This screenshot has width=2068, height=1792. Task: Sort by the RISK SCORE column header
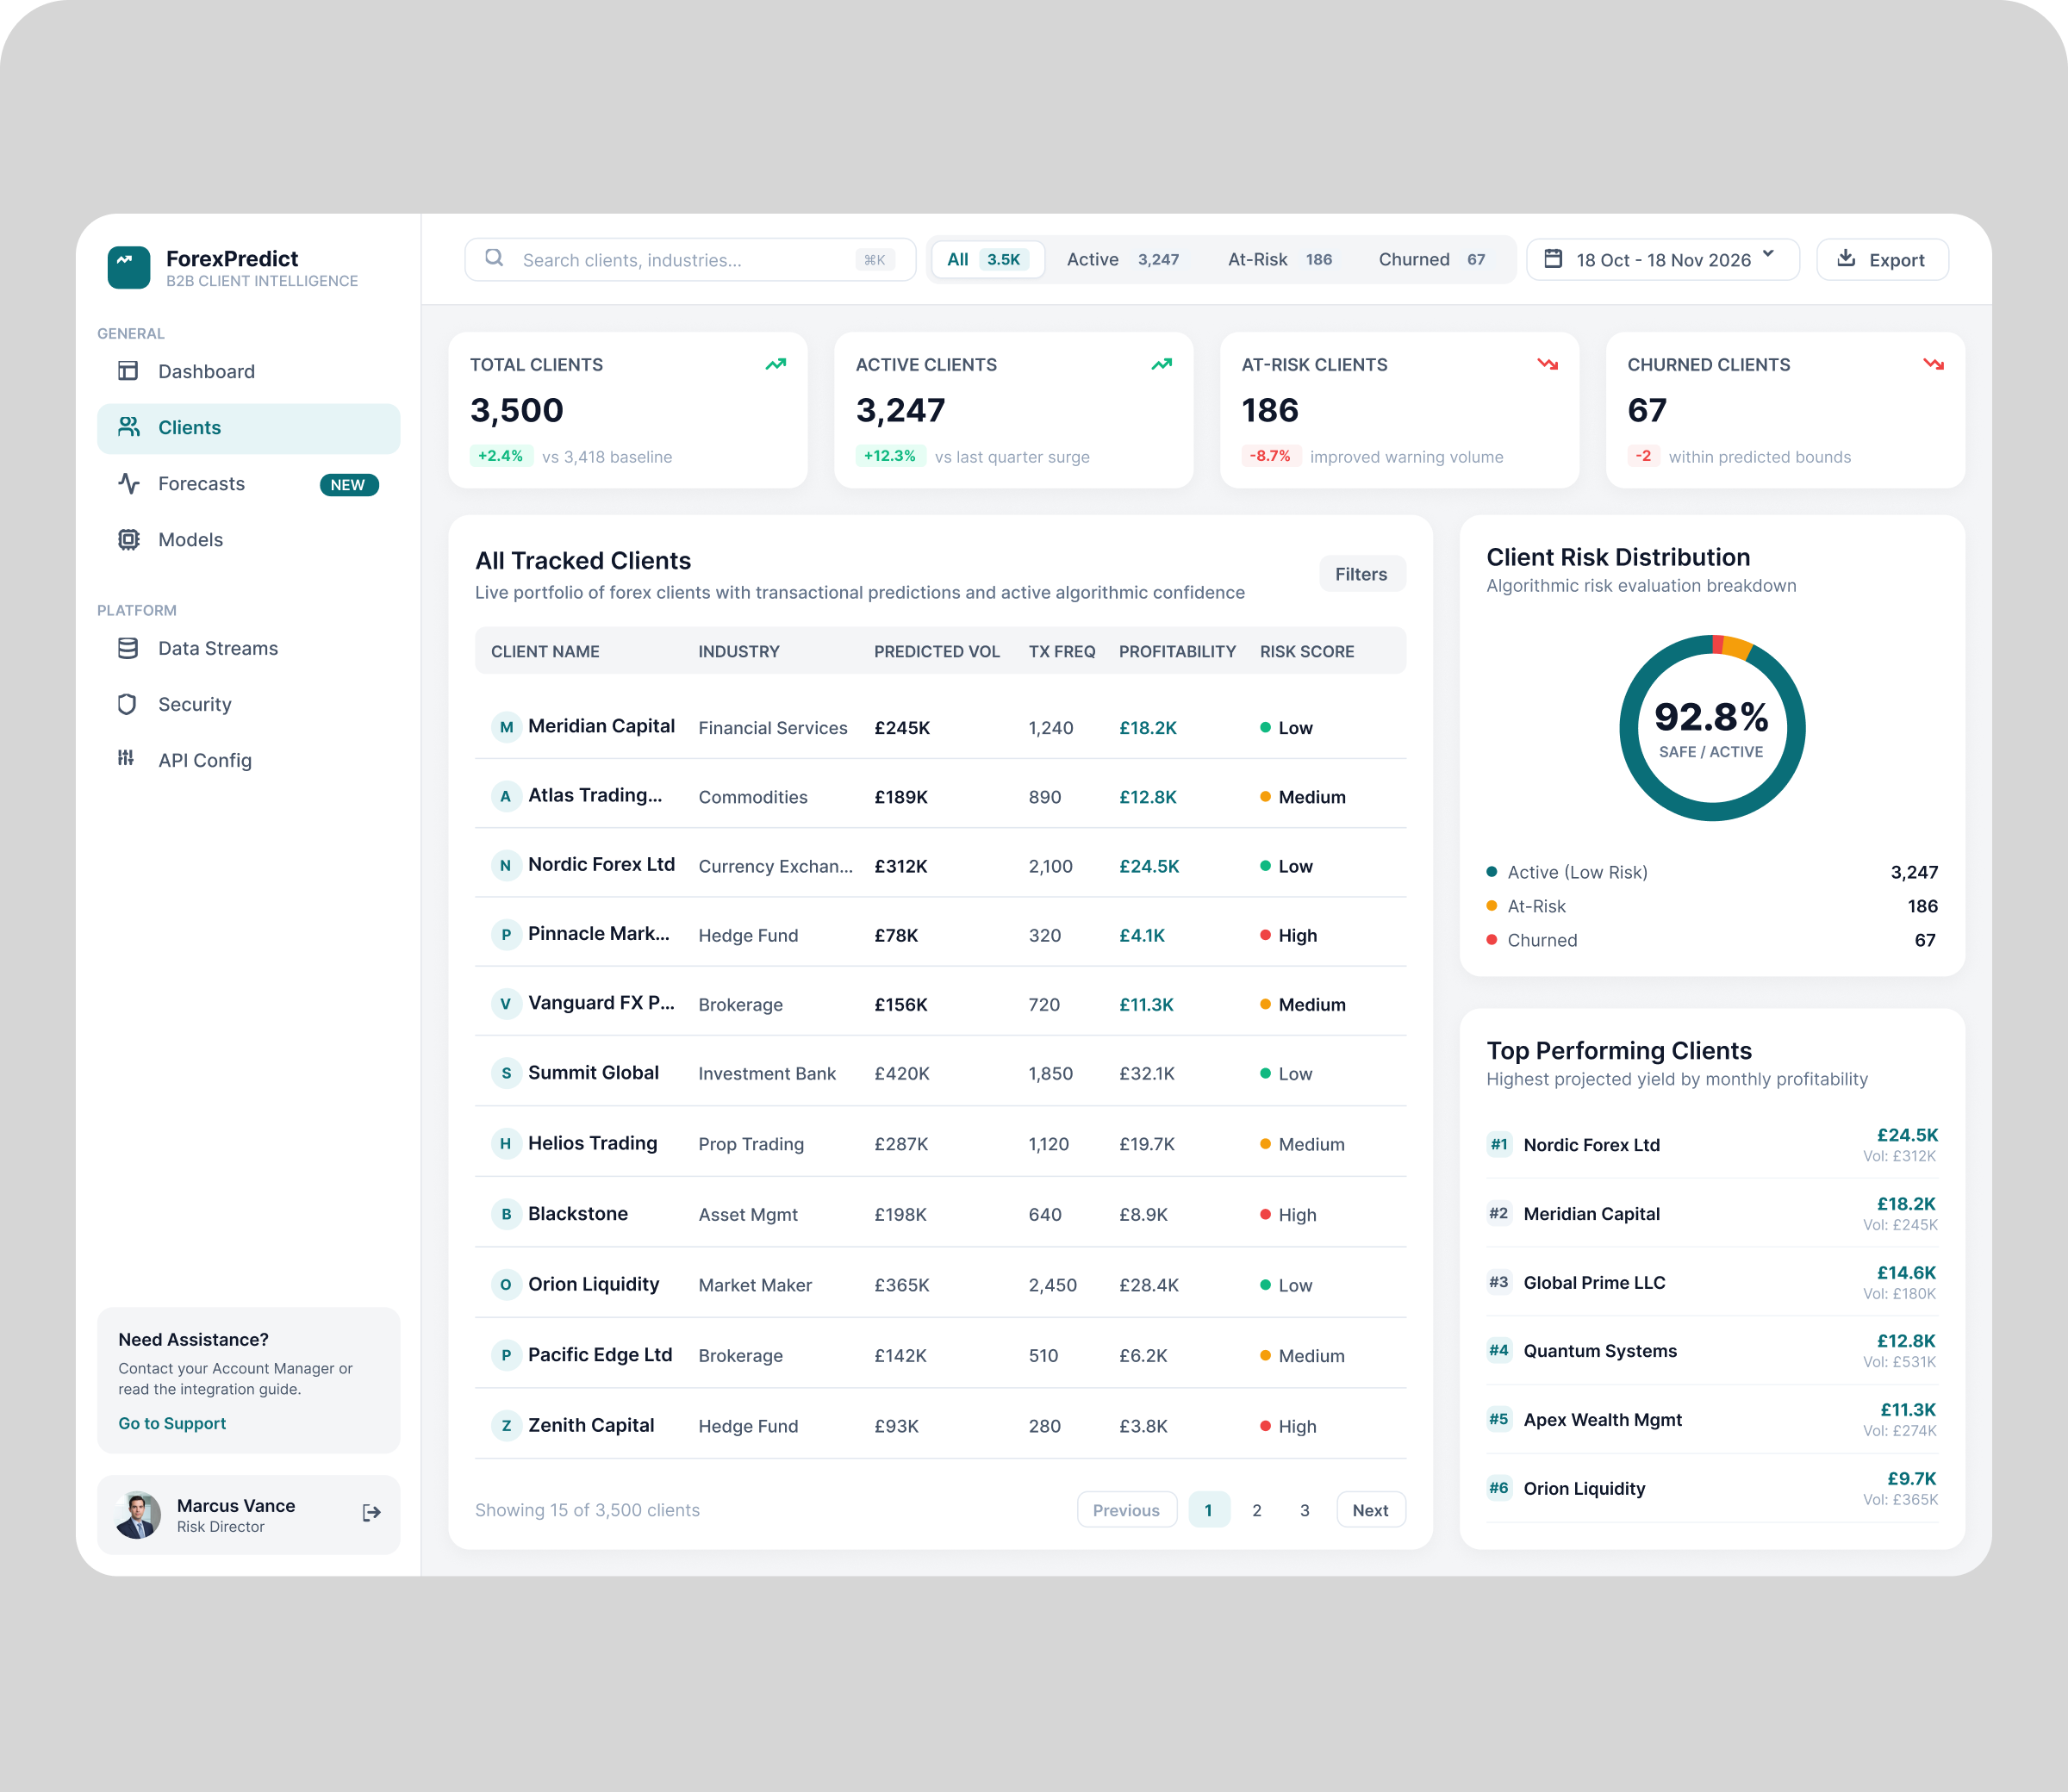(x=1307, y=651)
